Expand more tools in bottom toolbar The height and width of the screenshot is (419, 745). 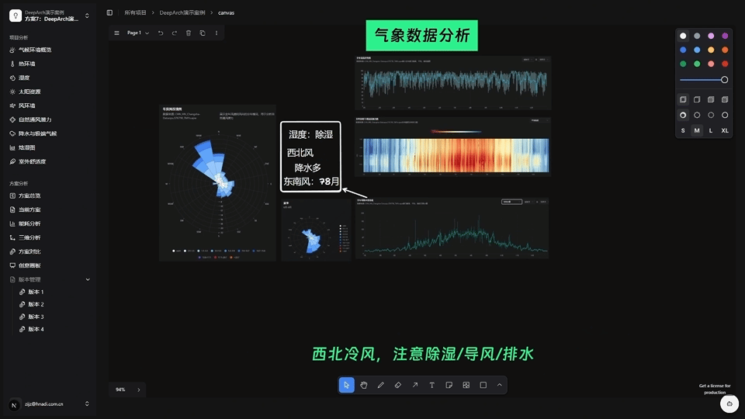[500, 385]
